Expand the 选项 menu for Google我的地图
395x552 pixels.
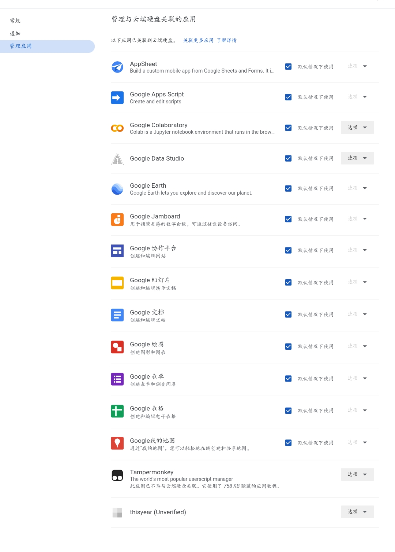click(x=357, y=442)
